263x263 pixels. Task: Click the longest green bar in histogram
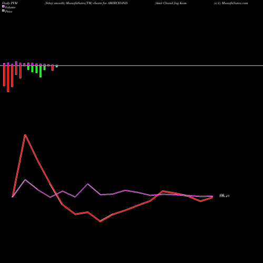pyautogui.click(x=41, y=72)
